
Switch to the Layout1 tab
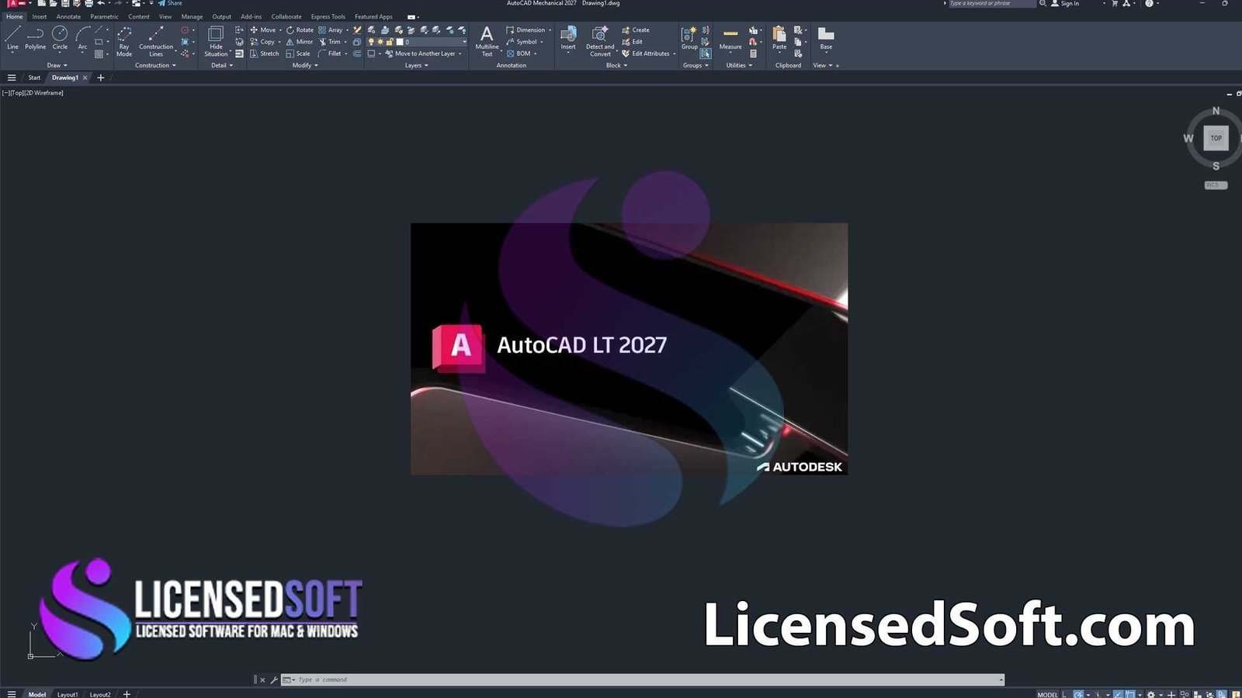coord(68,694)
